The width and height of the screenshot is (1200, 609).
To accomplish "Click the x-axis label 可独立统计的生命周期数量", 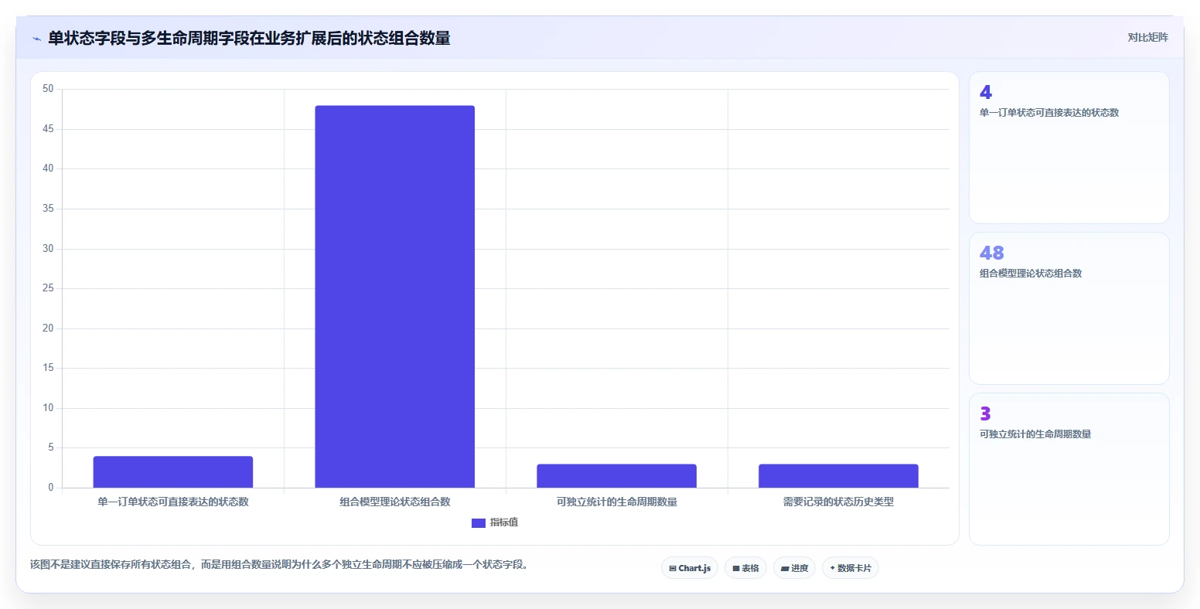I will 617,502.
